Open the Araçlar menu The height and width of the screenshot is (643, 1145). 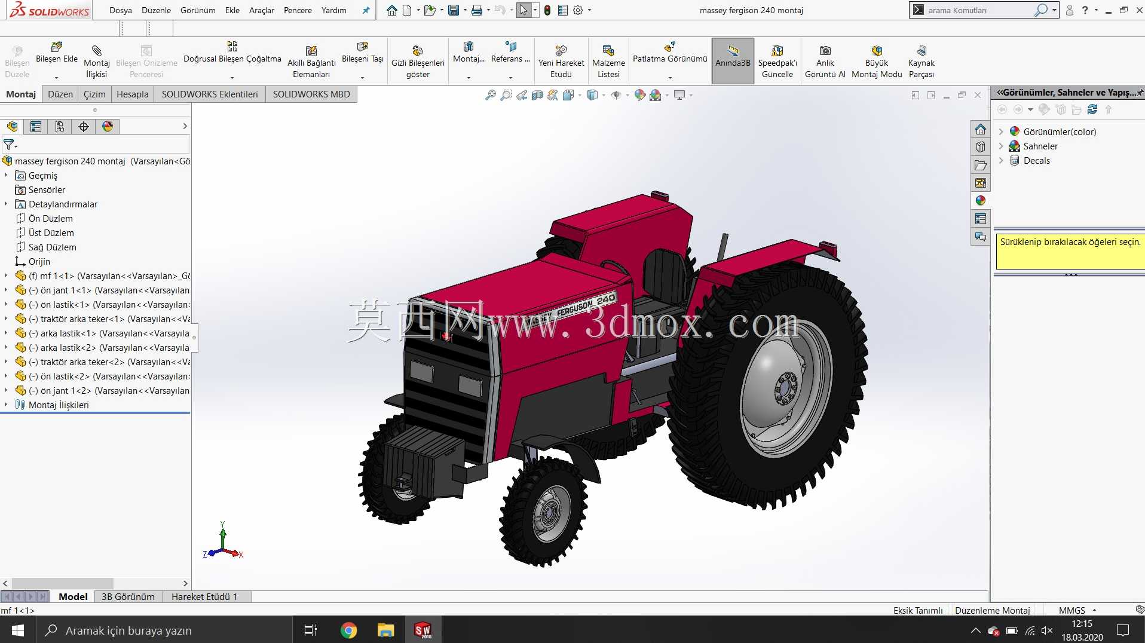(262, 10)
